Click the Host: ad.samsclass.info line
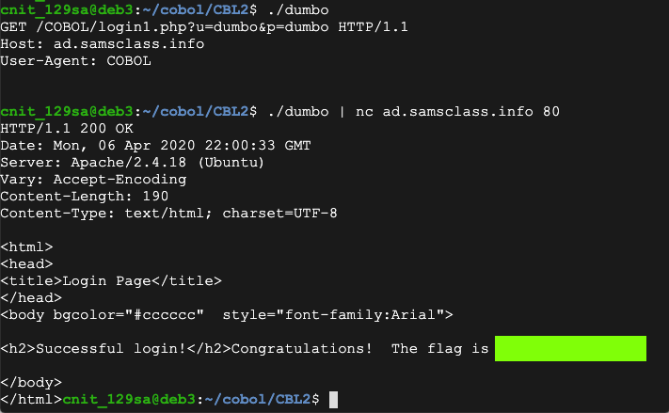This screenshot has height=413, width=669. (x=103, y=43)
